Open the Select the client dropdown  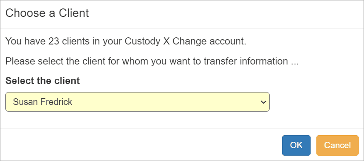[x=138, y=102]
